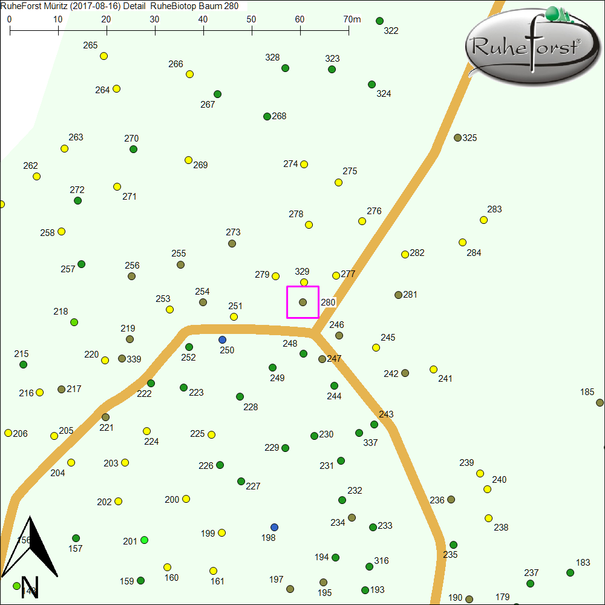The width and height of the screenshot is (605, 605).
Task: Select olive tree marker 273
Action: pyautogui.click(x=232, y=243)
